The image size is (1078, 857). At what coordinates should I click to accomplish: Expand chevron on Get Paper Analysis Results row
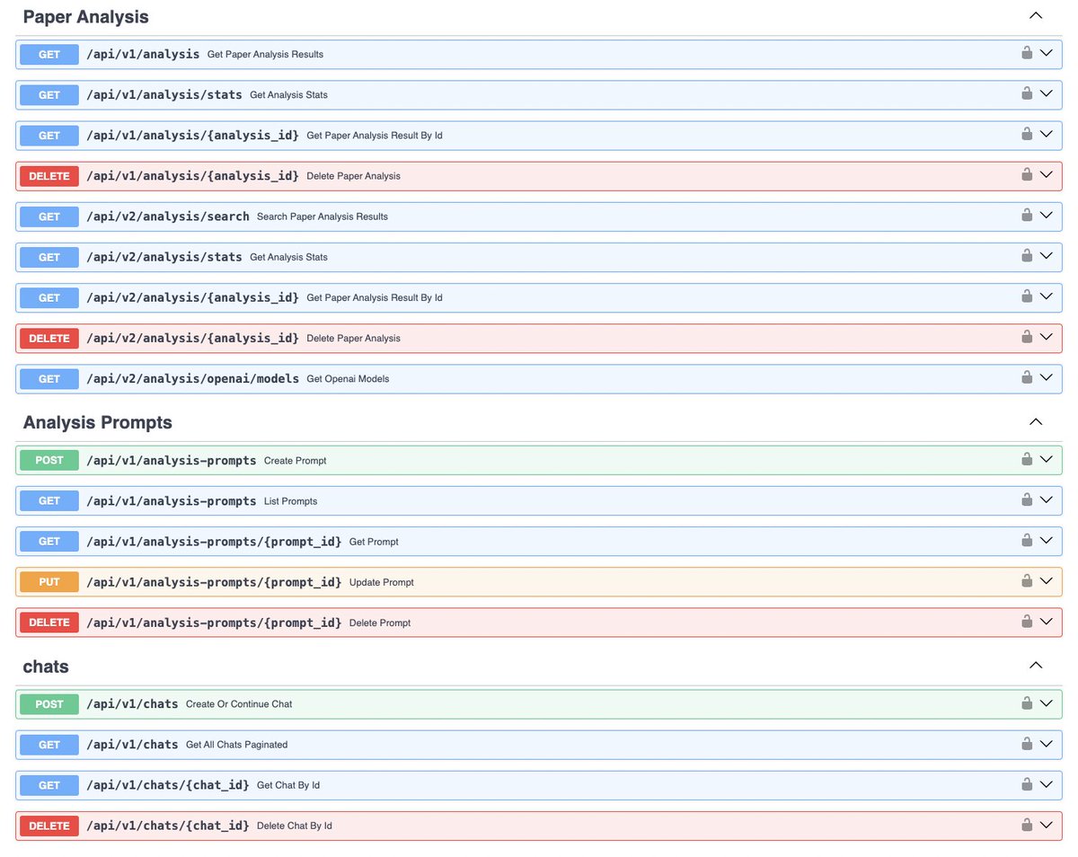(x=1046, y=53)
